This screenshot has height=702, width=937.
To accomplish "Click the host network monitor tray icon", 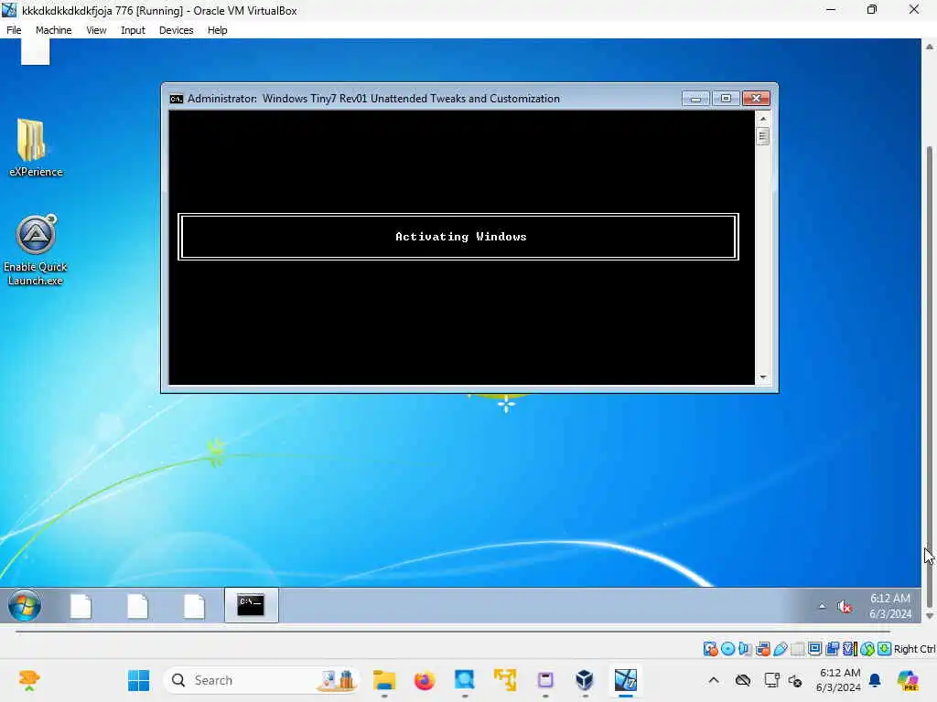I will [771, 680].
